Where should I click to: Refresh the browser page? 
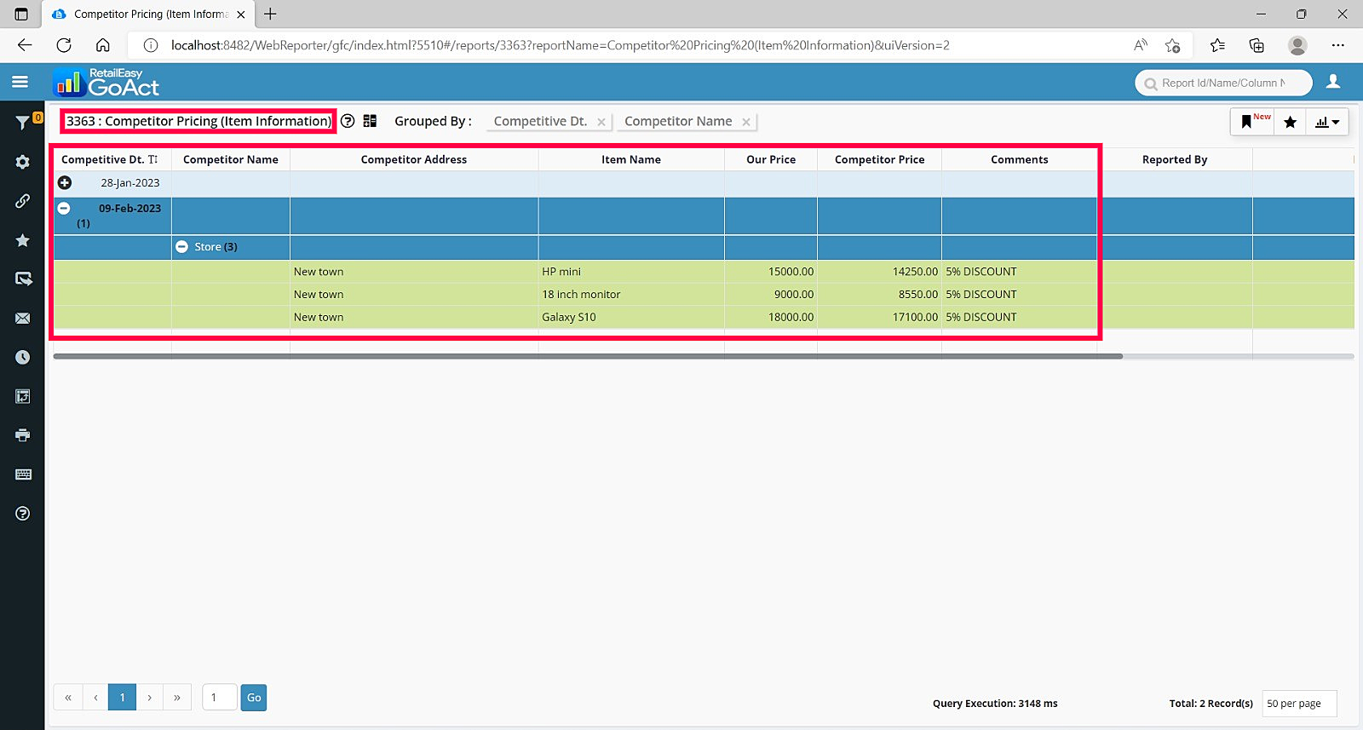[64, 45]
